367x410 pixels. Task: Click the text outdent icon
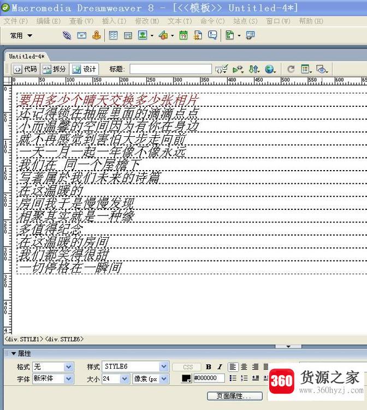(256, 378)
